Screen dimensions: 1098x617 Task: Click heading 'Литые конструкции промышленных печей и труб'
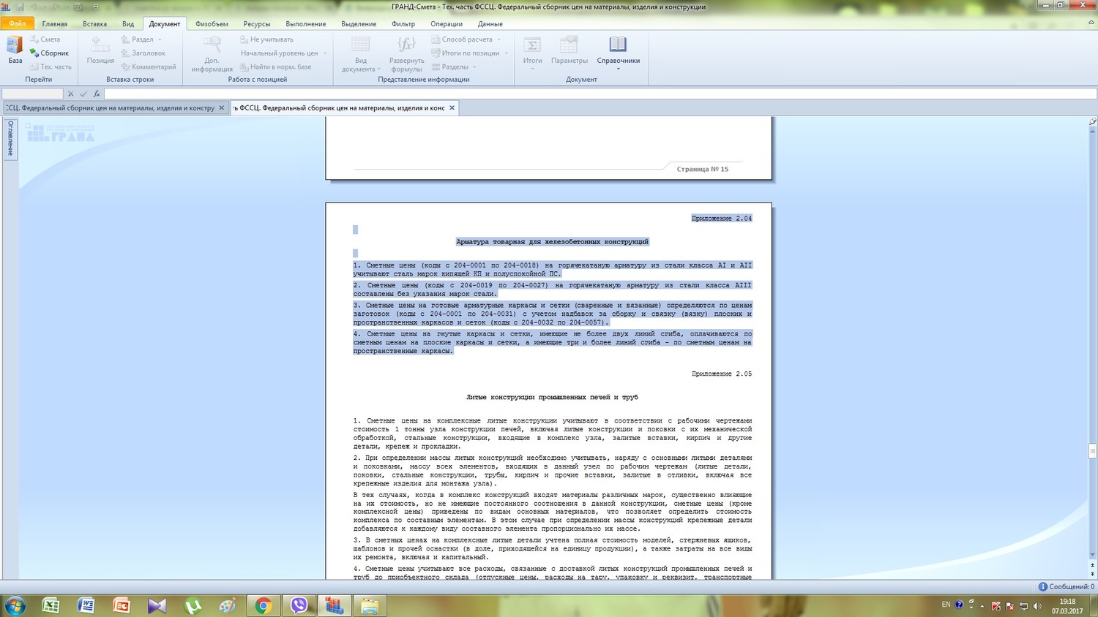click(552, 397)
